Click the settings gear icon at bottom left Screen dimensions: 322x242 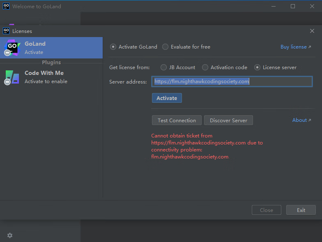pyautogui.click(x=10, y=235)
